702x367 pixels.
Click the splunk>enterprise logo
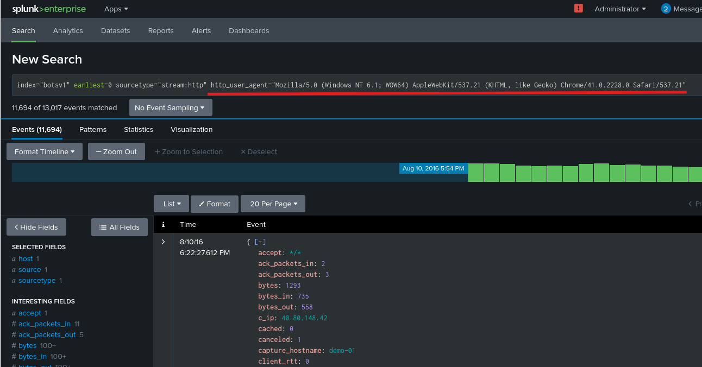tap(49, 9)
